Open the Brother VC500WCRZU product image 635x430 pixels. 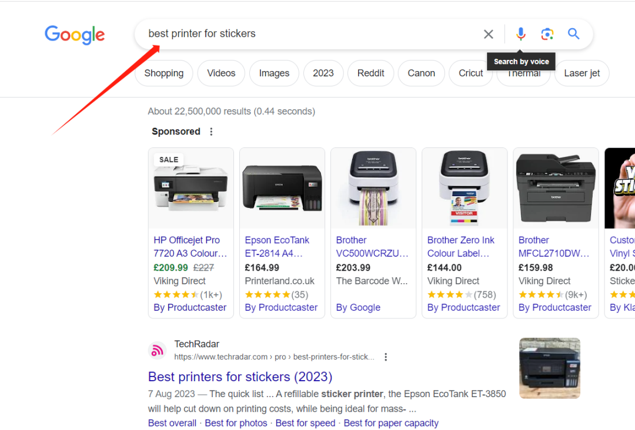click(373, 188)
